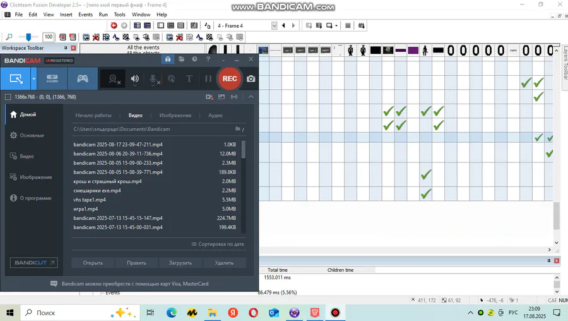Switch to Начало работы tab
This screenshot has height=321, width=568.
click(93, 116)
